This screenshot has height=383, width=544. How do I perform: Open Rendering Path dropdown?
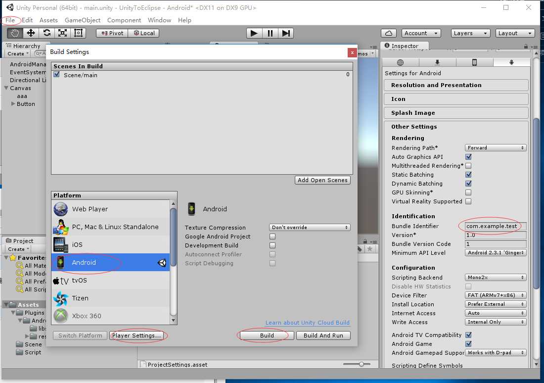click(496, 147)
